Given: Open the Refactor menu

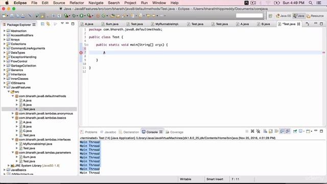Looking at the screenshot, I should (x=77, y=3).
